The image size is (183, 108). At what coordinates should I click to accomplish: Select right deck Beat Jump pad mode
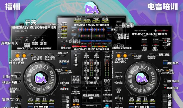click(152, 102)
